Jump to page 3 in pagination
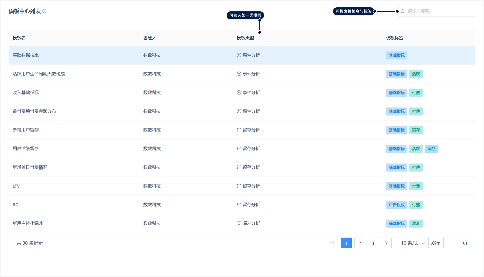The width and height of the screenshot is (484, 277). [x=373, y=243]
